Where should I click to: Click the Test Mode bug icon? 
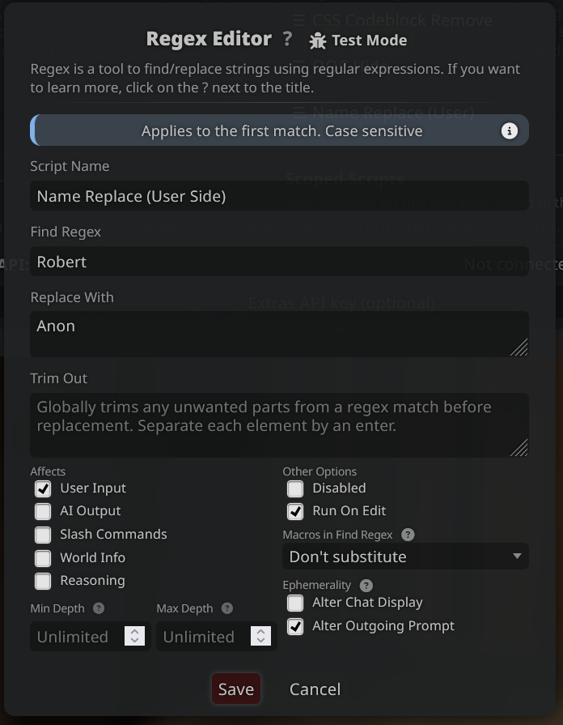click(318, 41)
